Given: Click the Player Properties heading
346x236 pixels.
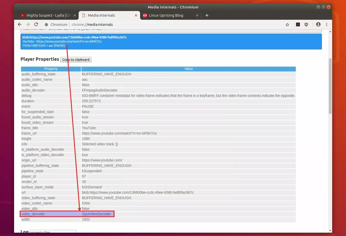Looking at the screenshot, I should pos(40,59).
